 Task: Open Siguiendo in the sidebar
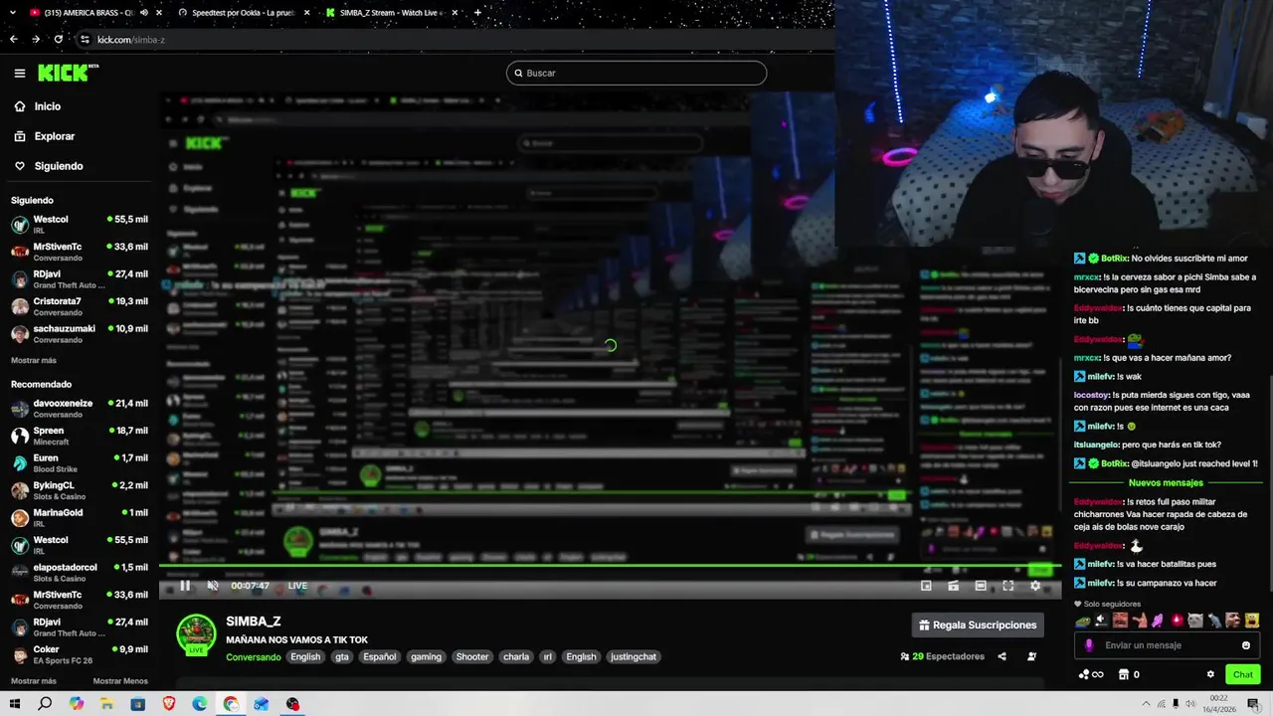point(58,166)
